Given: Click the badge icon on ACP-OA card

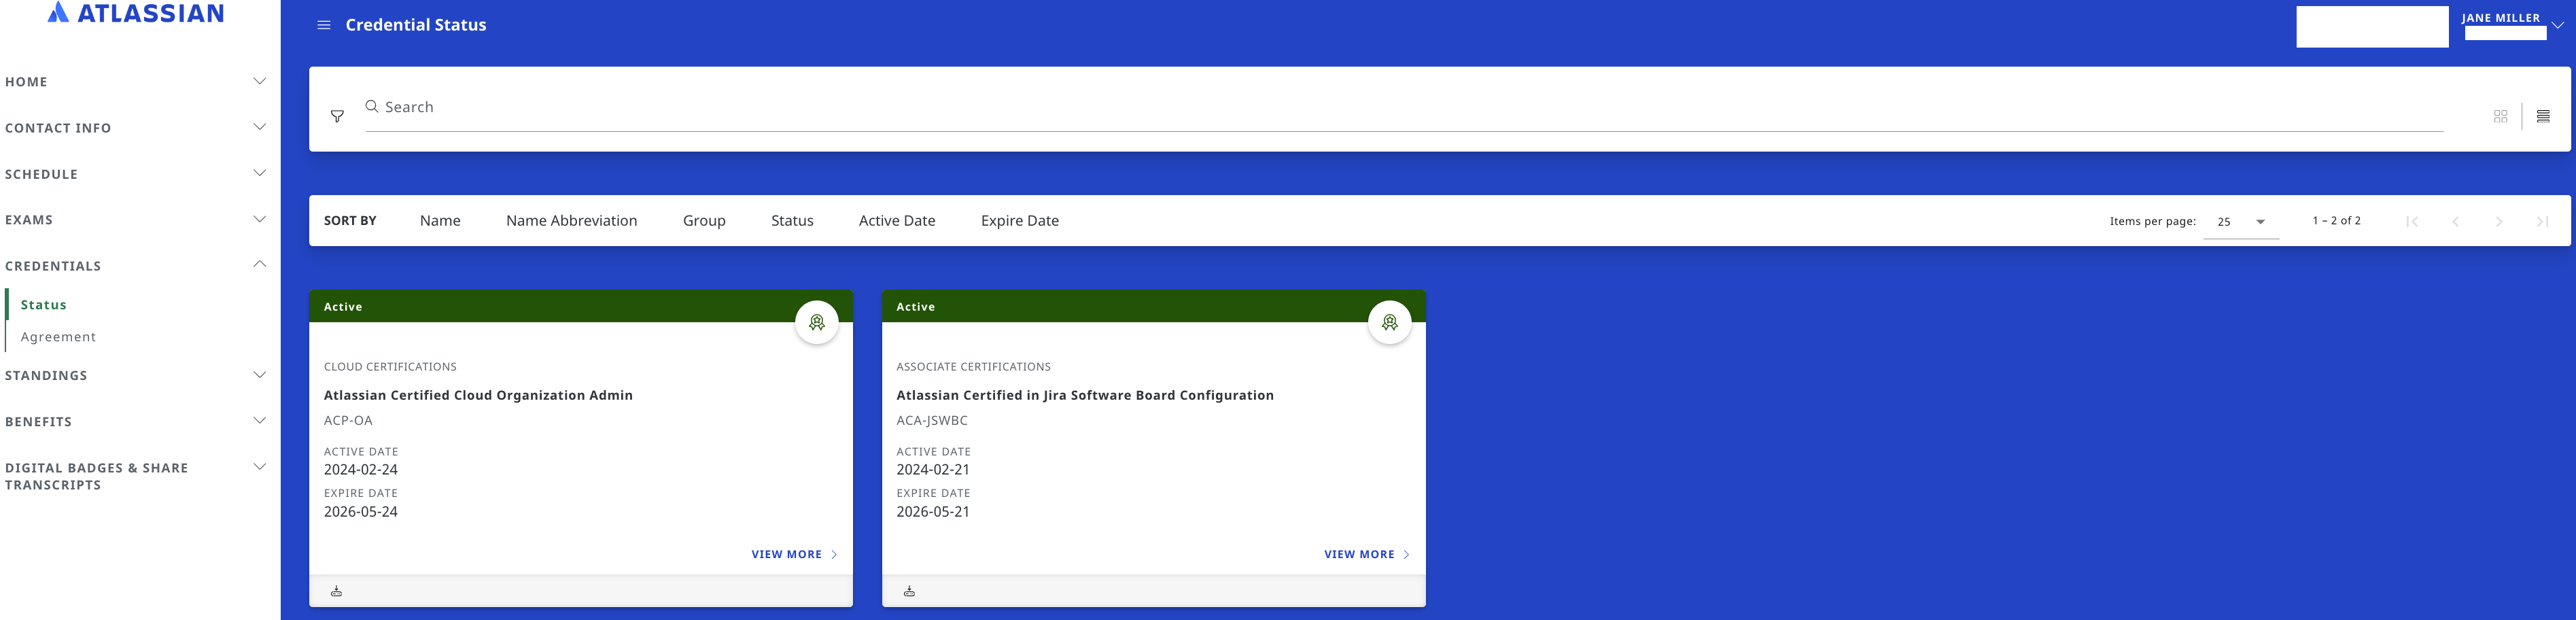Looking at the screenshot, I should pos(817,322).
